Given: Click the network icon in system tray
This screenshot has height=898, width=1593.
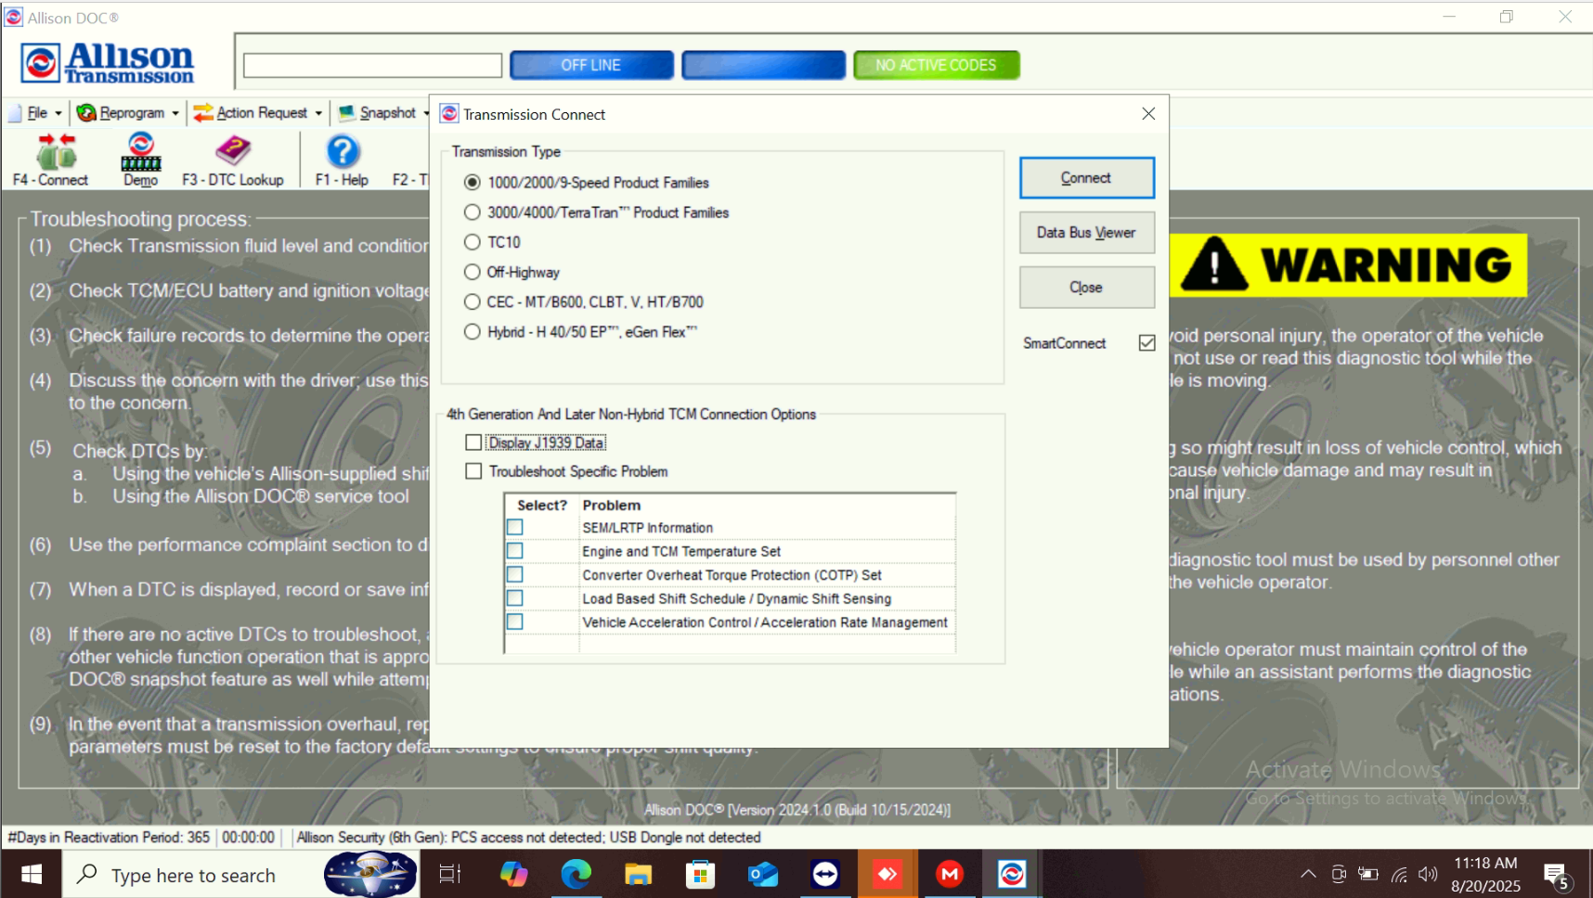Looking at the screenshot, I should (x=1399, y=874).
